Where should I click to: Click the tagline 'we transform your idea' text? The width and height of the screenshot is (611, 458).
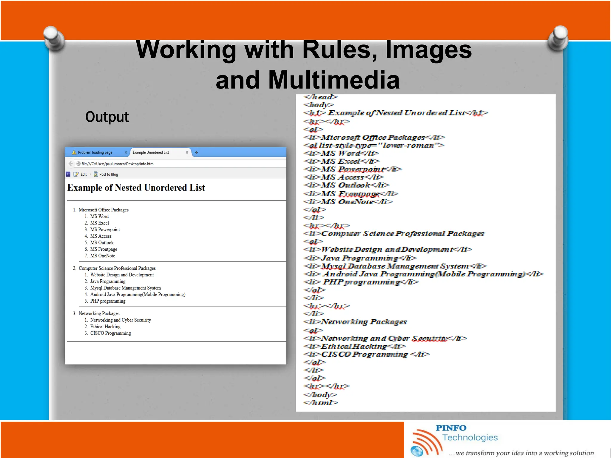(522, 453)
